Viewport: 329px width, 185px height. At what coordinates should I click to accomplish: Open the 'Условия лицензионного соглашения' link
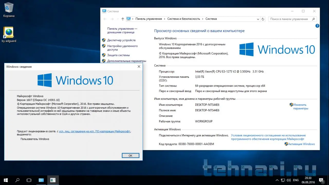coord(268,137)
